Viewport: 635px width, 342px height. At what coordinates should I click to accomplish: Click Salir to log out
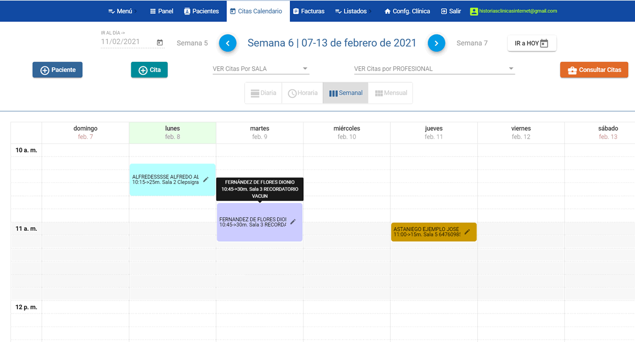pos(450,11)
